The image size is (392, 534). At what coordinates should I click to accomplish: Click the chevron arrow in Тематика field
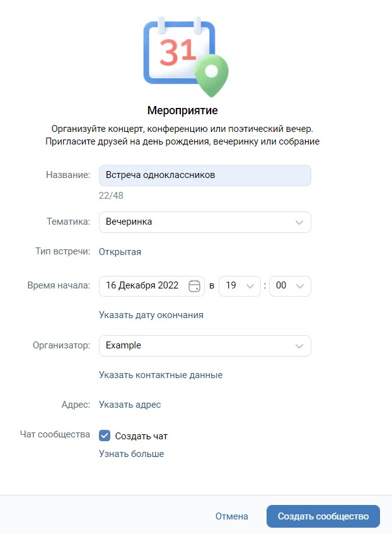pyautogui.click(x=299, y=222)
